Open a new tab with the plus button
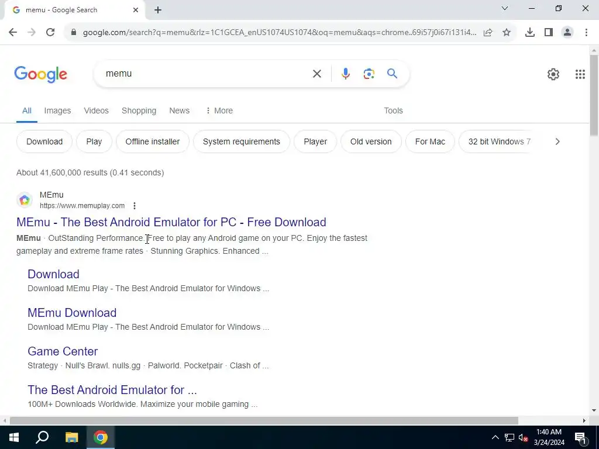Viewport: 599px width, 449px height. point(158,10)
